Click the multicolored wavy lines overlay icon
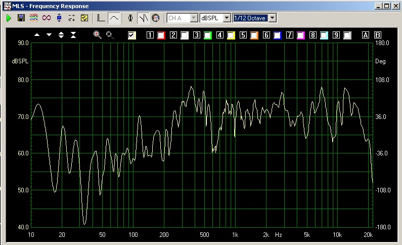402x245 pixels. coord(33,18)
